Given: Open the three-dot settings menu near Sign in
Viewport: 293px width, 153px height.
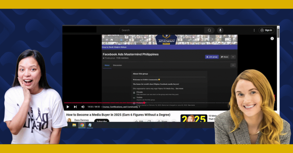Looking at the screenshot, I should 254,30.
